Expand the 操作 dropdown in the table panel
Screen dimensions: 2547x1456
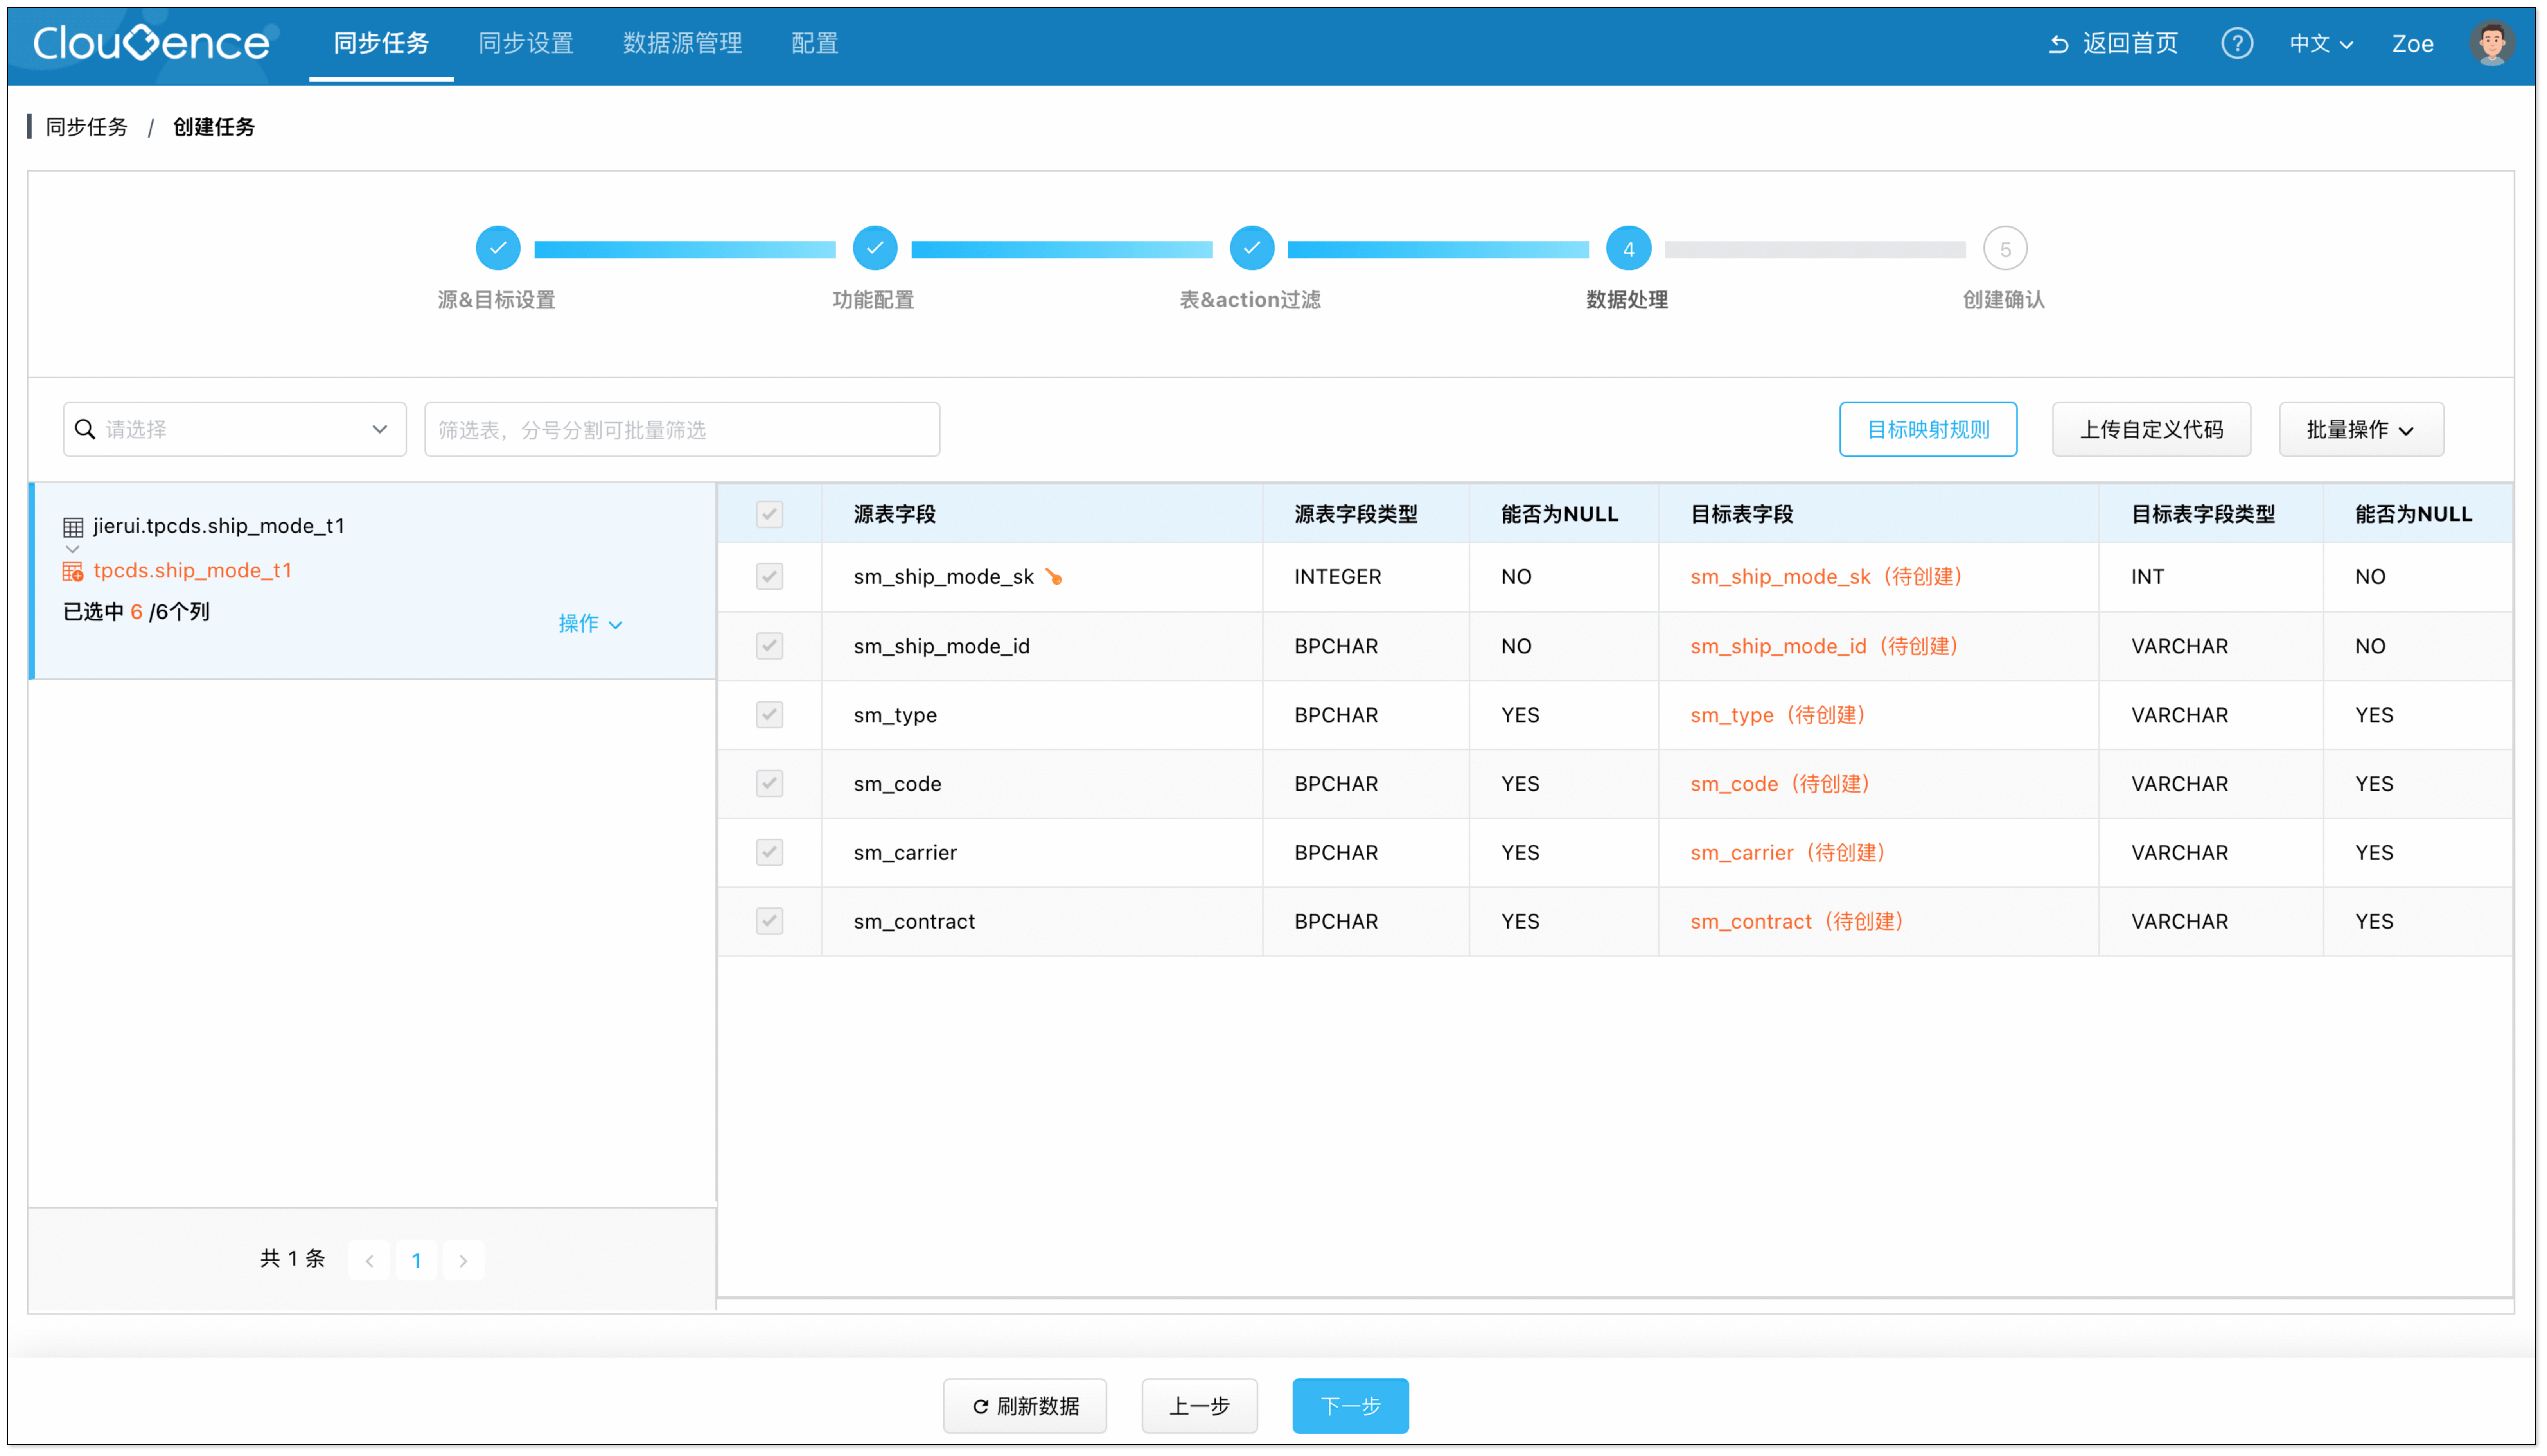click(x=590, y=623)
